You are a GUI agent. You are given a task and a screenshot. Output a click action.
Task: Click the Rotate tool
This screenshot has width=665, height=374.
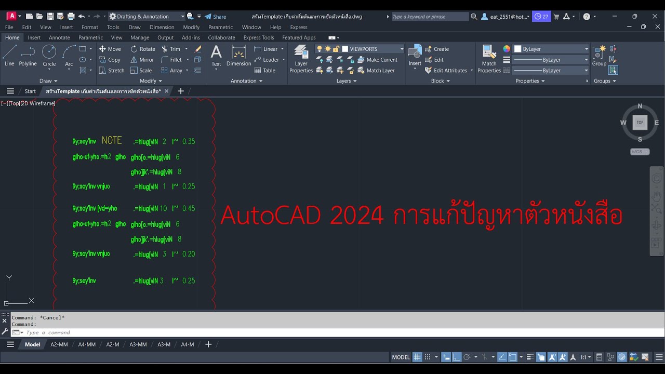[x=143, y=49]
